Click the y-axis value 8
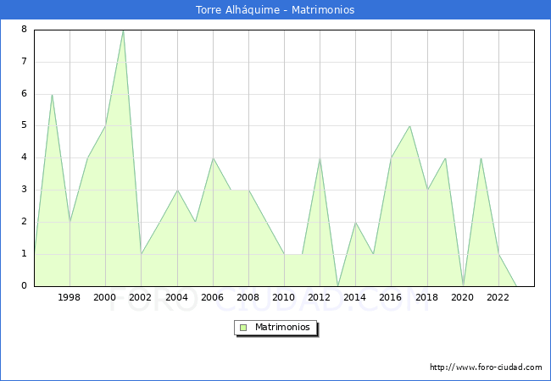The image size is (551, 381). 24,29
